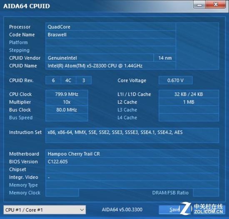Click the AIDA64 CPUID window title
Viewport: 229px width, 219px height.
point(26,6)
